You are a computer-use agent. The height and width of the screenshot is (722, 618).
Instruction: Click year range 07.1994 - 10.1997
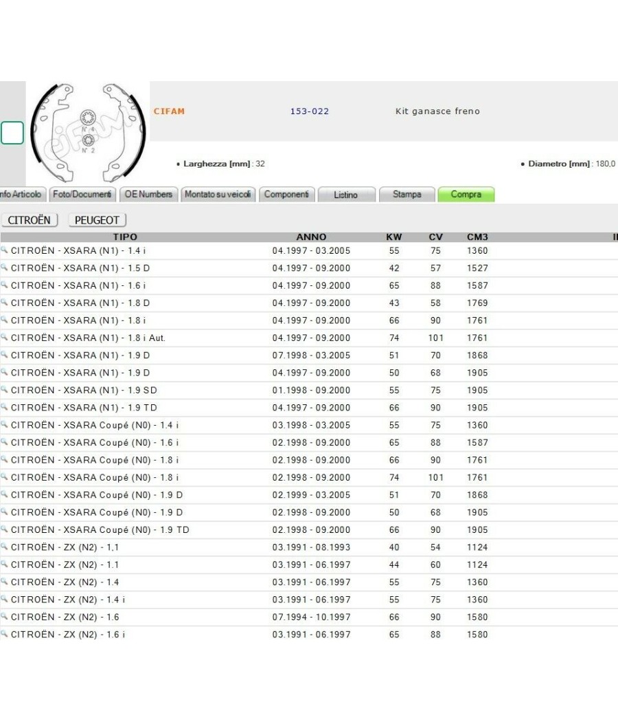point(311,617)
